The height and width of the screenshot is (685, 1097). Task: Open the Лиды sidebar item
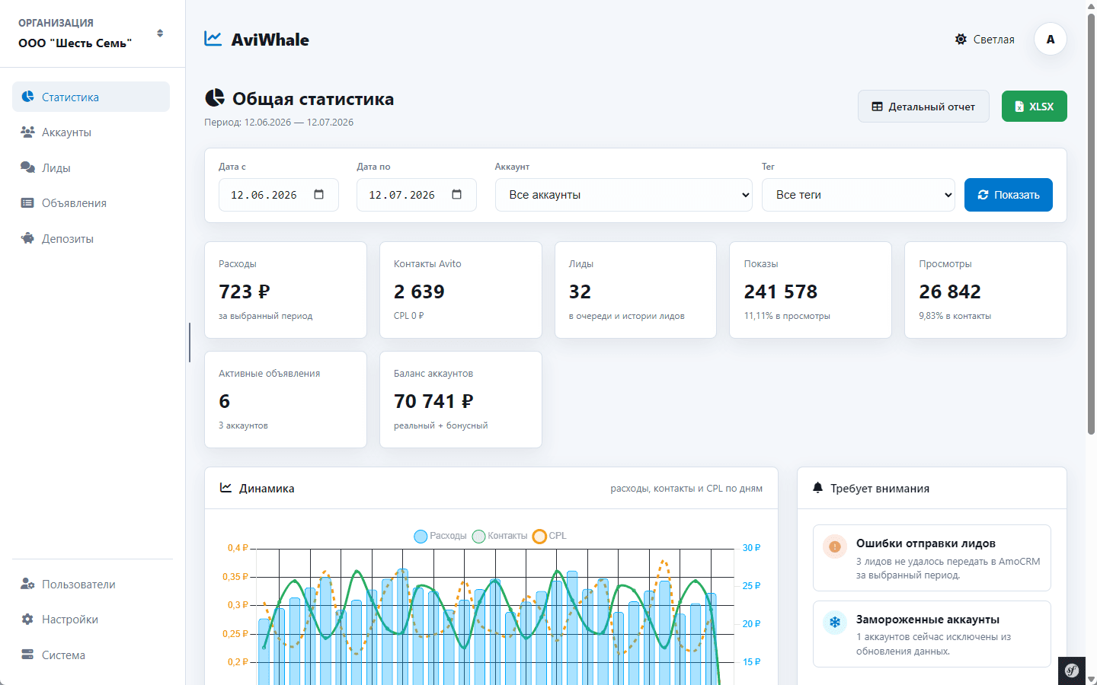[91, 167]
